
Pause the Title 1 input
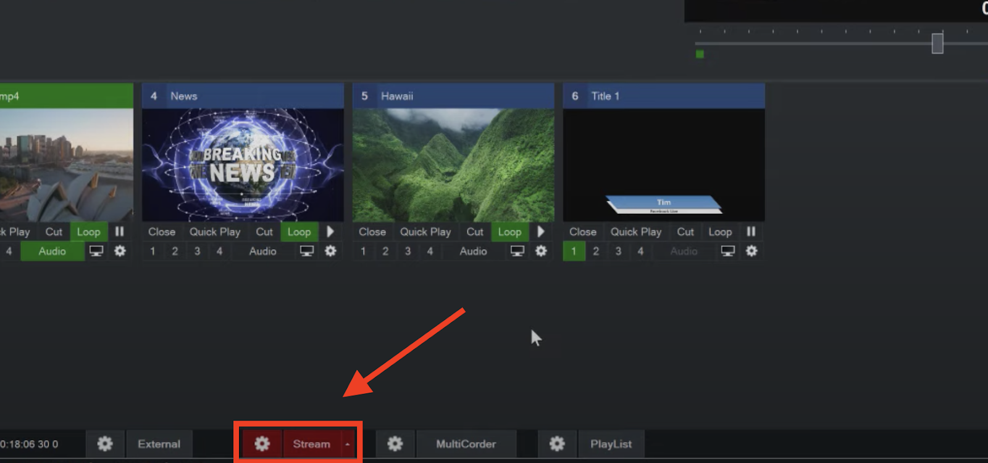coord(751,232)
